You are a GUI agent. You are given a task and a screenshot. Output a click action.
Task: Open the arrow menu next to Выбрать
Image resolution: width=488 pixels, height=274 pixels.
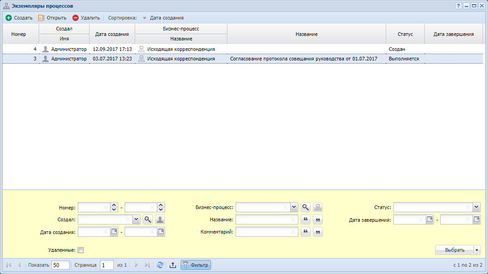pyautogui.click(x=477, y=250)
